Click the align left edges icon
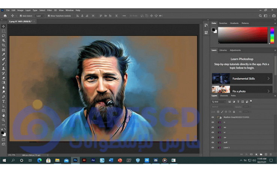The image size is (277, 172). pyautogui.click(x=77, y=16)
